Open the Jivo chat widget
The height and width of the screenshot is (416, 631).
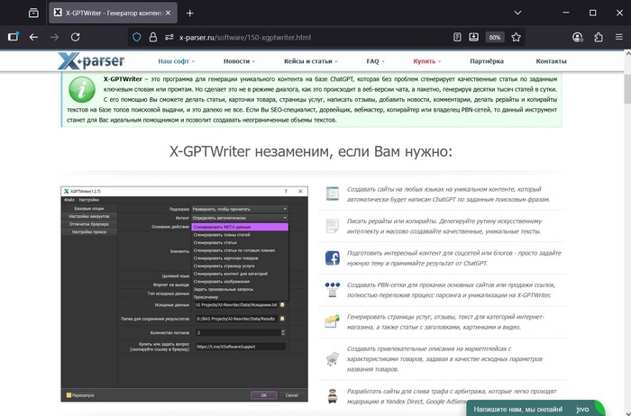point(547,409)
